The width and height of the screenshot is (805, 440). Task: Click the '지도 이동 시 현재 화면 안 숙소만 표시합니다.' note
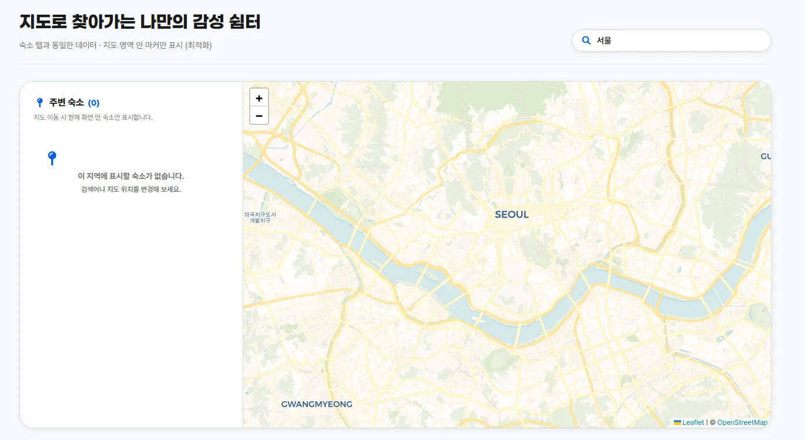point(93,117)
